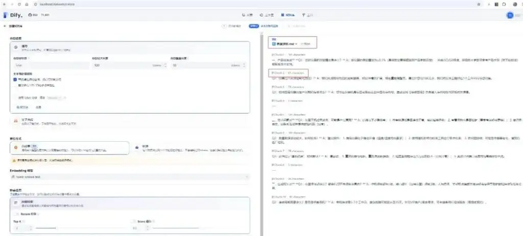Toggle the Rerank model switch
Screen dimensions: 523x236
pos(17,214)
